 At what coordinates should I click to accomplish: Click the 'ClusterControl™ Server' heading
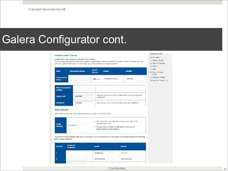point(66,55)
